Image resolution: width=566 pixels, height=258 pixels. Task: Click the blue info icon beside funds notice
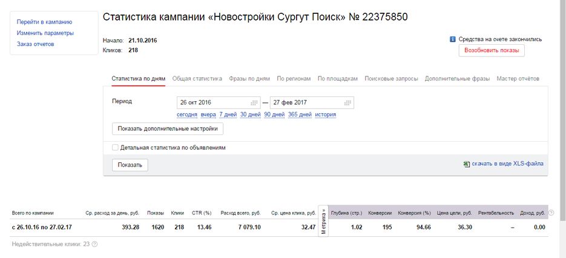point(453,39)
